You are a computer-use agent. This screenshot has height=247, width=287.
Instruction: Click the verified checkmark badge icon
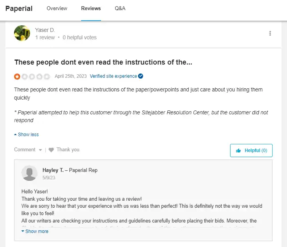pyautogui.click(x=140, y=76)
